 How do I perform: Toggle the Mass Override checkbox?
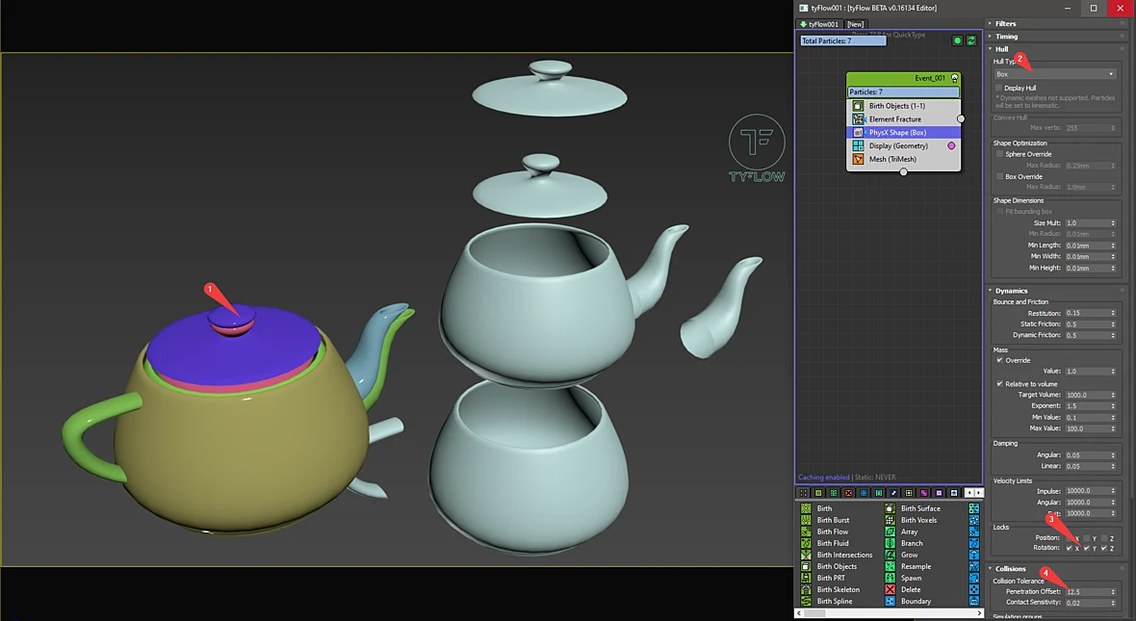[999, 360]
